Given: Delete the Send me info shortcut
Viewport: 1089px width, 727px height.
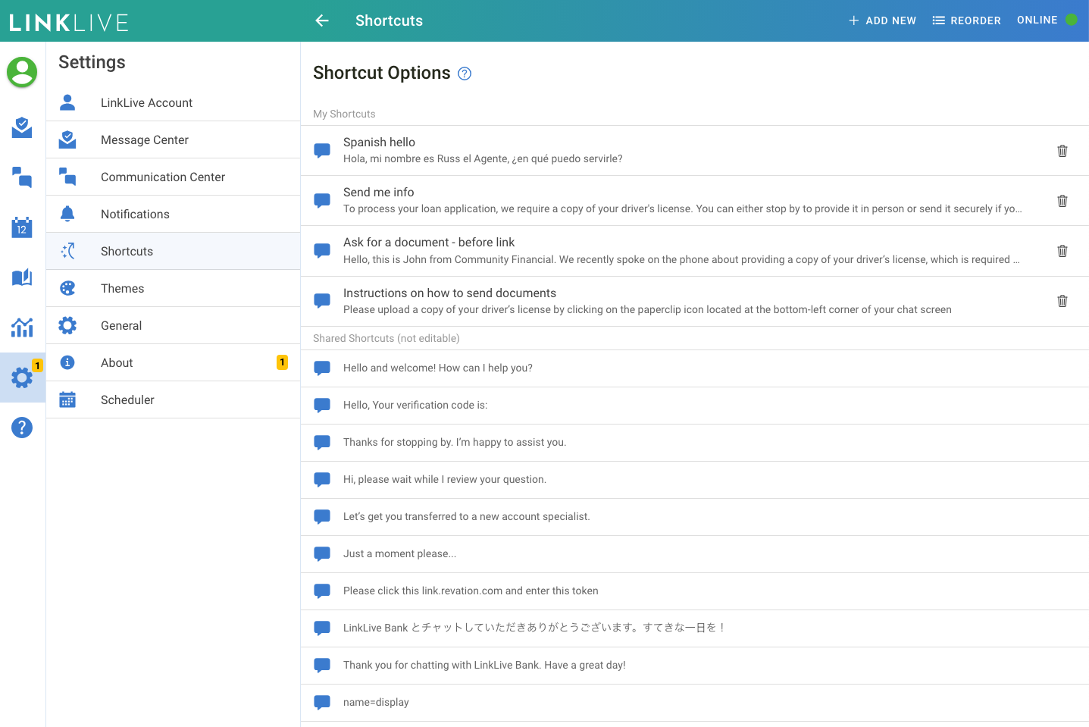Looking at the screenshot, I should [x=1062, y=201].
